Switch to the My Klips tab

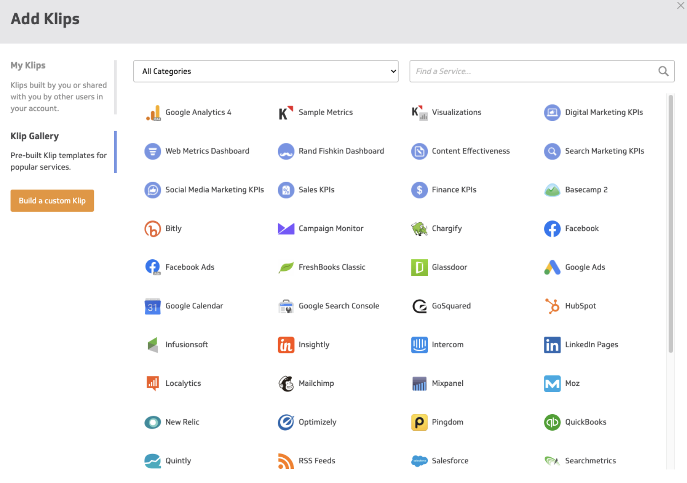point(28,66)
